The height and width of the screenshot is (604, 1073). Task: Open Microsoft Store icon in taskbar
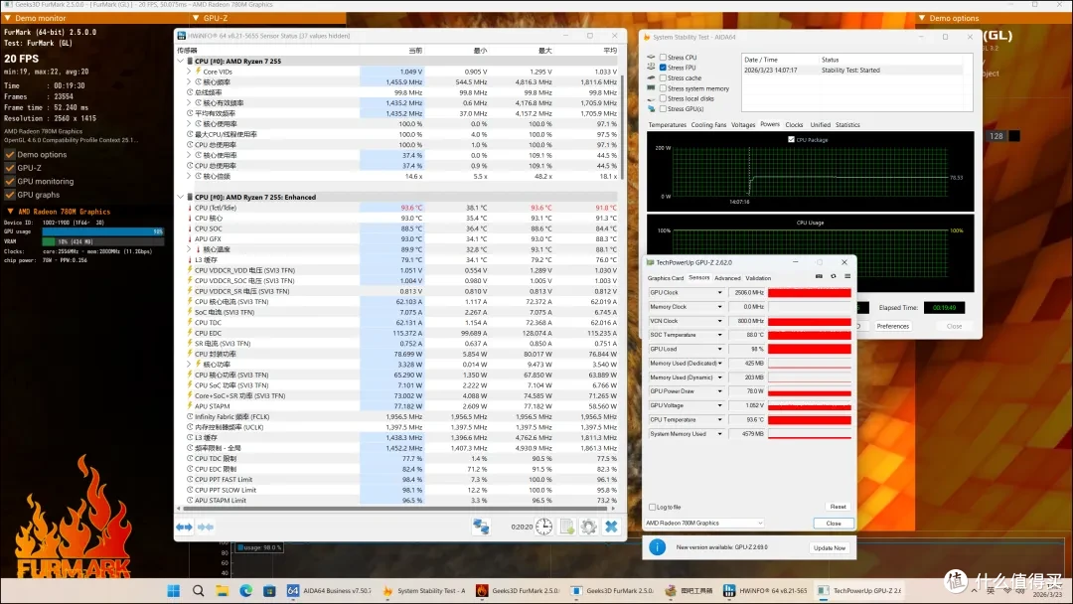[x=269, y=590]
